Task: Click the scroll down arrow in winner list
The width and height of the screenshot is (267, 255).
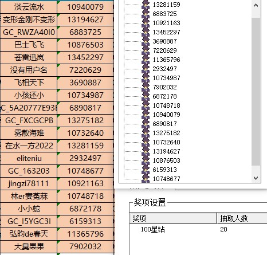Action: (x=256, y=178)
